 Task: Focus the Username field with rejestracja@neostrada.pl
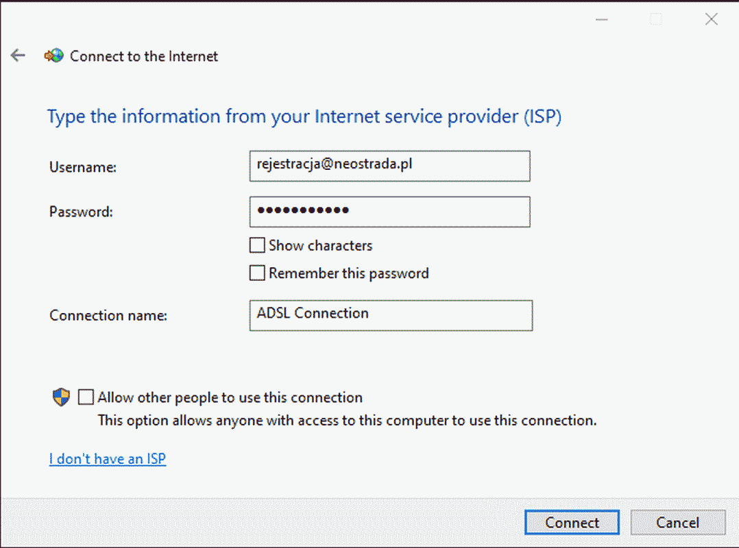(x=390, y=166)
